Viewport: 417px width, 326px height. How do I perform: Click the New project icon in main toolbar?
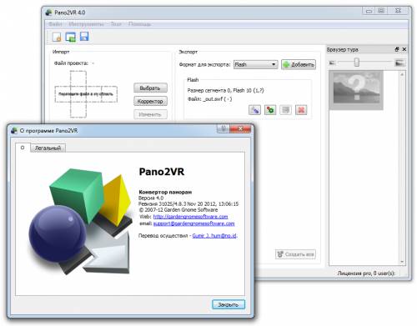(x=57, y=37)
